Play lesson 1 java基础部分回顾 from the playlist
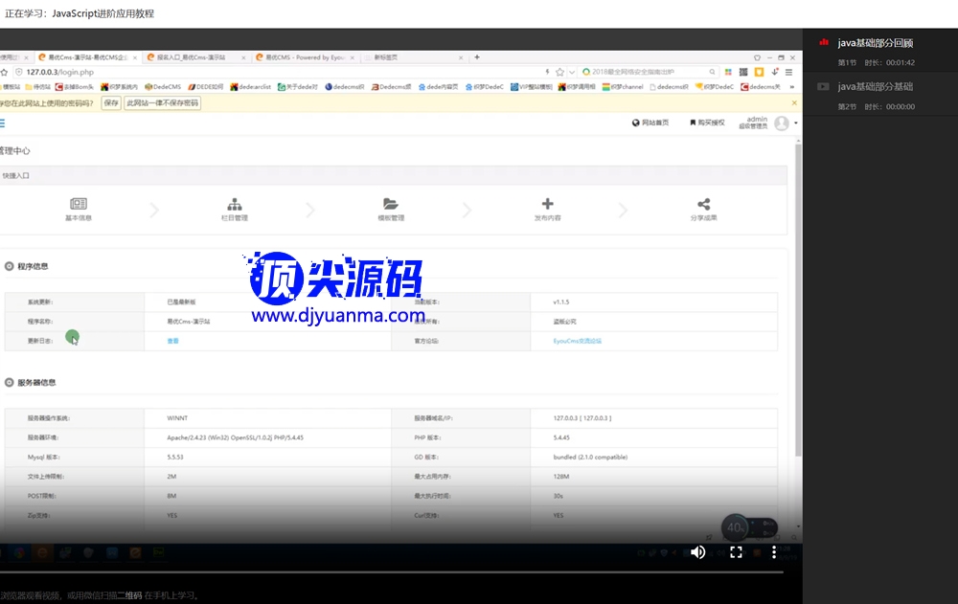Image resolution: width=958 pixels, height=604 pixels. (x=877, y=43)
